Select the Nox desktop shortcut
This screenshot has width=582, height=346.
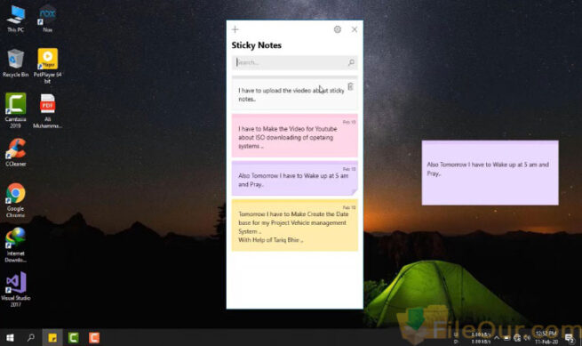tap(47, 19)
